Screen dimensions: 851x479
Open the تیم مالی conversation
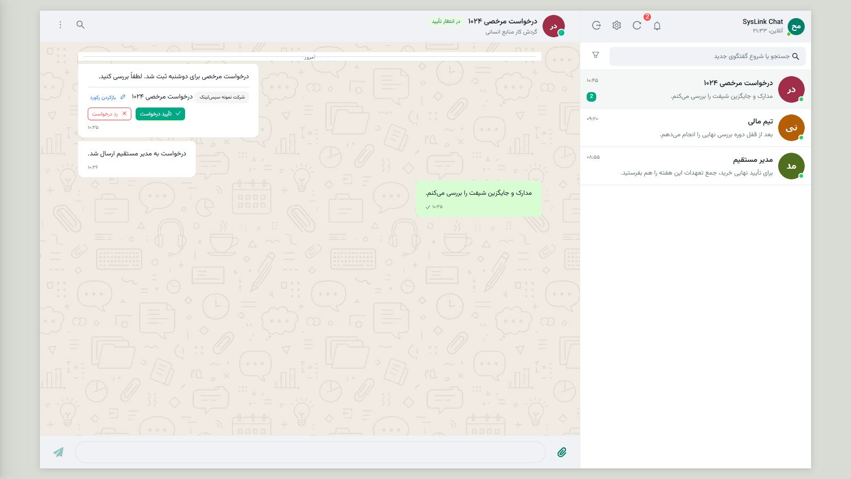click(696, 128)
